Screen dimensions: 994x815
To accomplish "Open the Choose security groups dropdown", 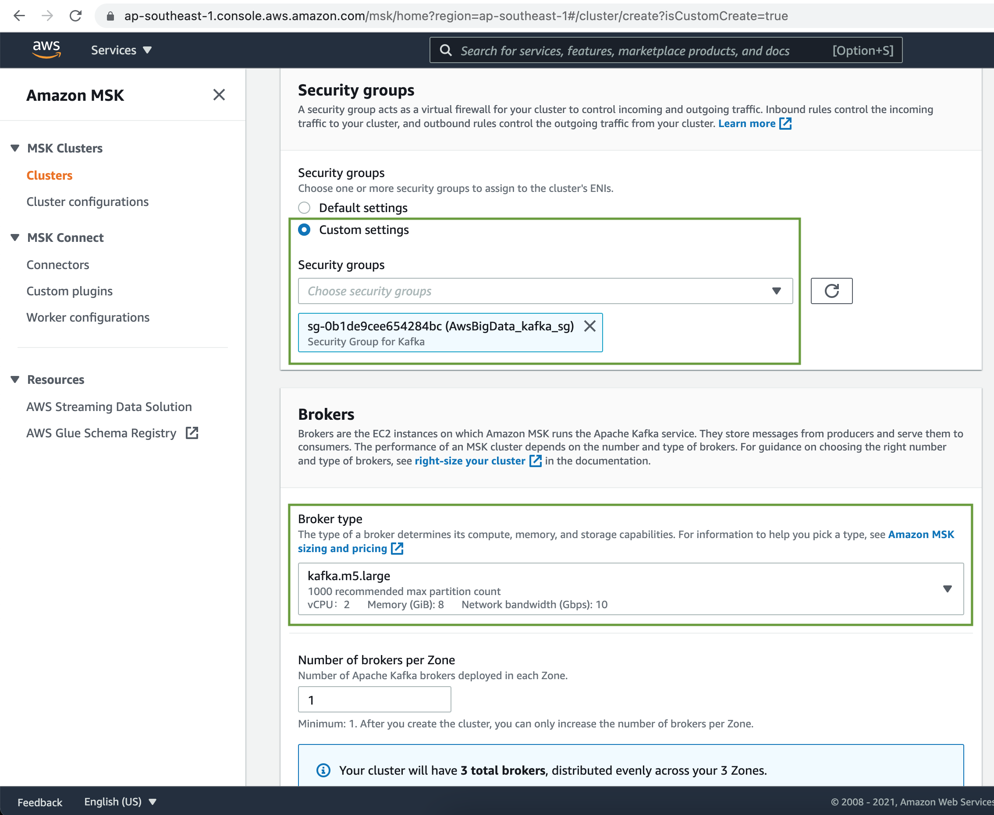I will click(x=545, y=291).
